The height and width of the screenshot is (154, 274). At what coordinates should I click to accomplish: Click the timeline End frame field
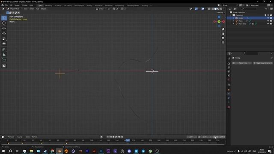coord(219,137)
